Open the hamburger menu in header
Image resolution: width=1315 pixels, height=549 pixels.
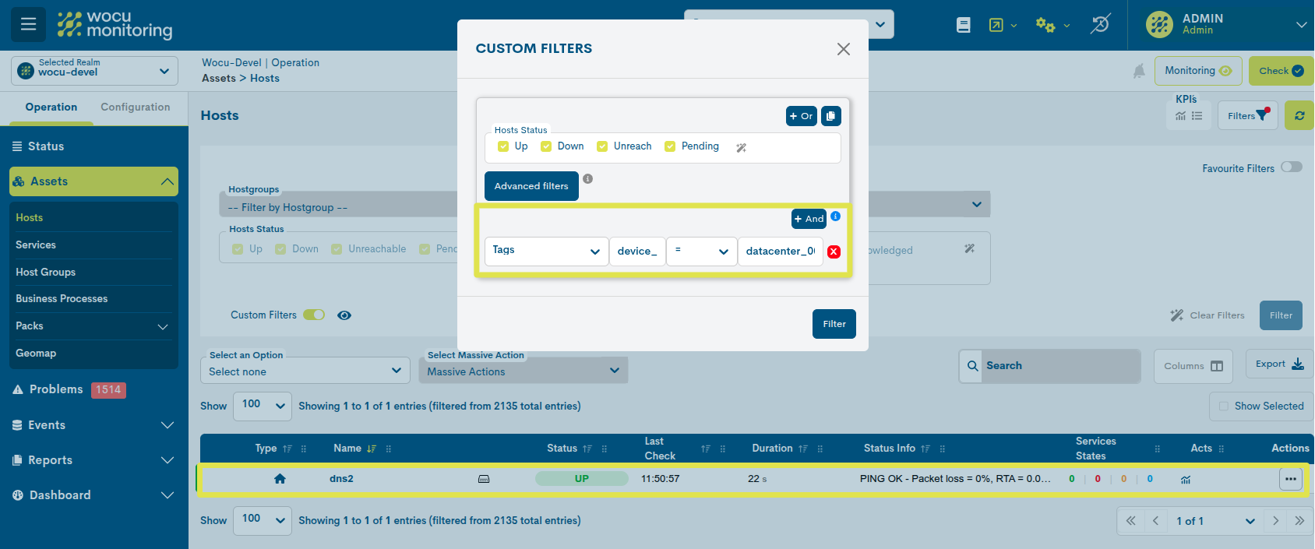pyautogui.click(x=28, y=24)
